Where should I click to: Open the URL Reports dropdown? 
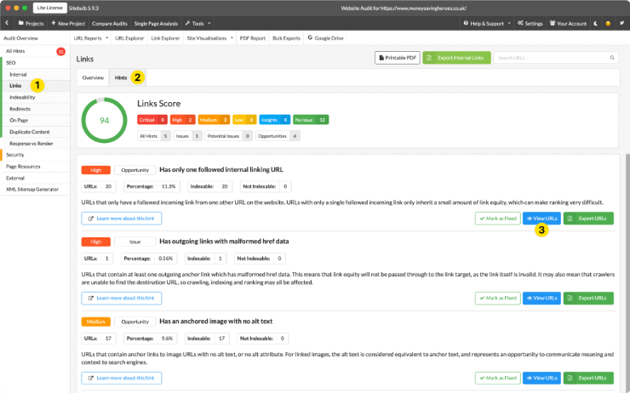click(x=91, y=38)
